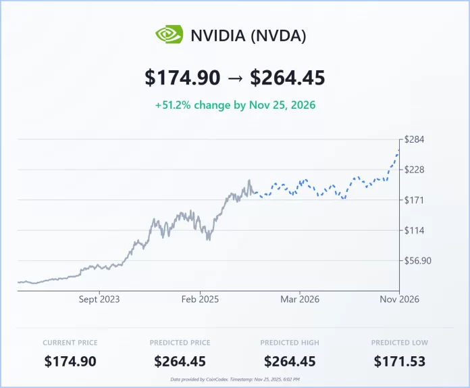This screenshot has height=388, width=470.
Task: Select the Sept 2023 date on timeline
Action: click(99, 299)
